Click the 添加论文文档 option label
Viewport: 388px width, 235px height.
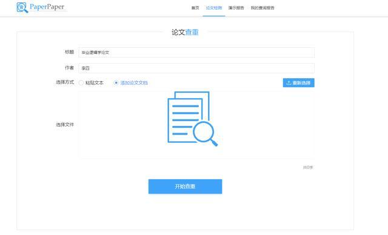click(134, 83)
